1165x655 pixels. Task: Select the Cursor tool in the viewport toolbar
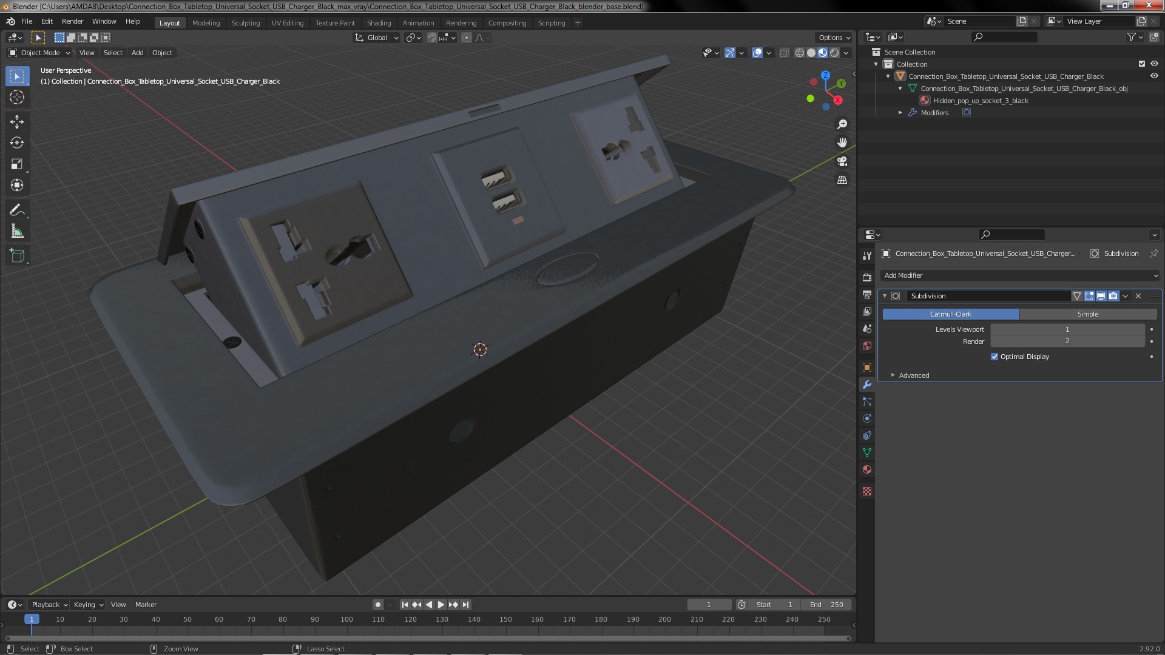click(x=17, y=98)
